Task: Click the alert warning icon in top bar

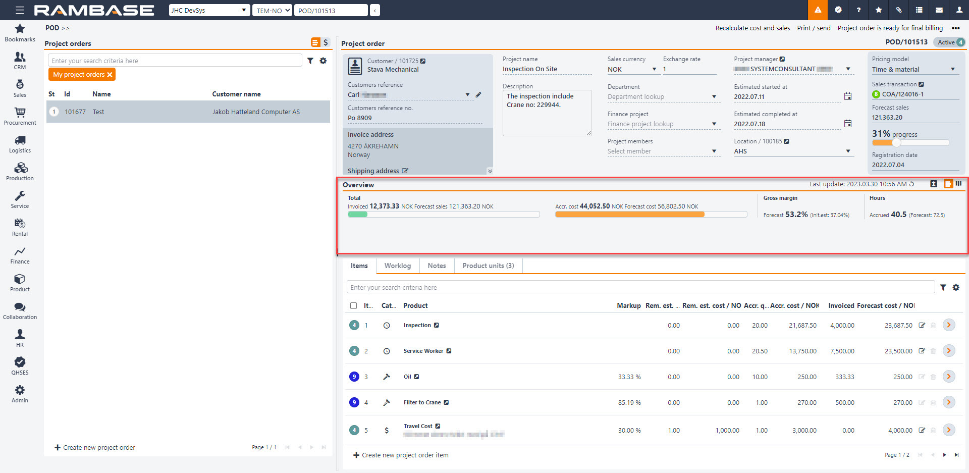Action: 818,10
